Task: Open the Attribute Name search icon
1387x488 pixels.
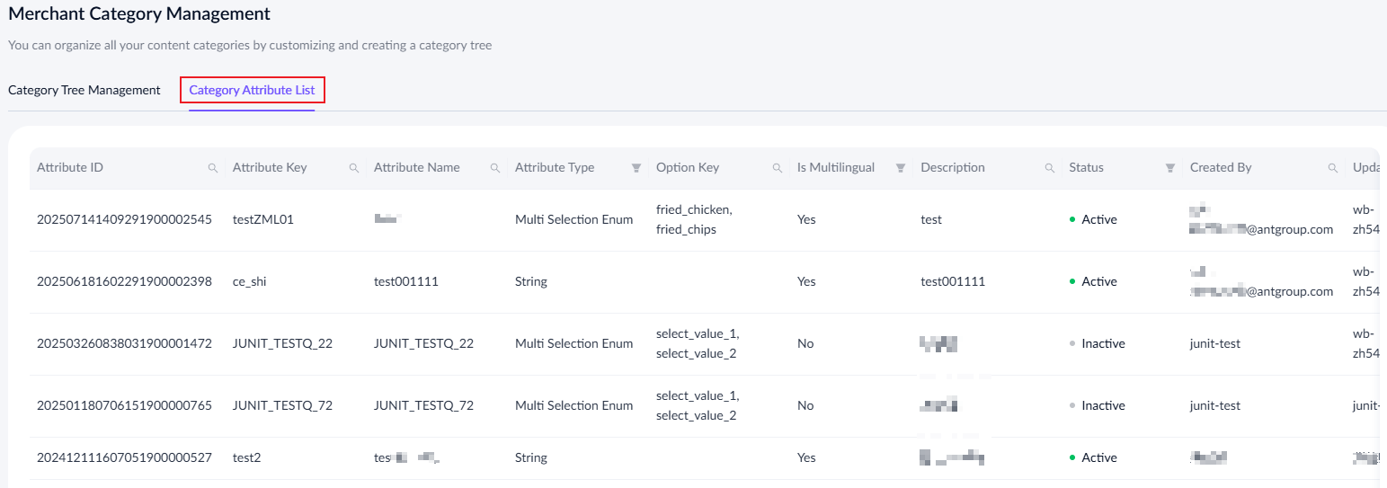Action: (x=495, y=168)
